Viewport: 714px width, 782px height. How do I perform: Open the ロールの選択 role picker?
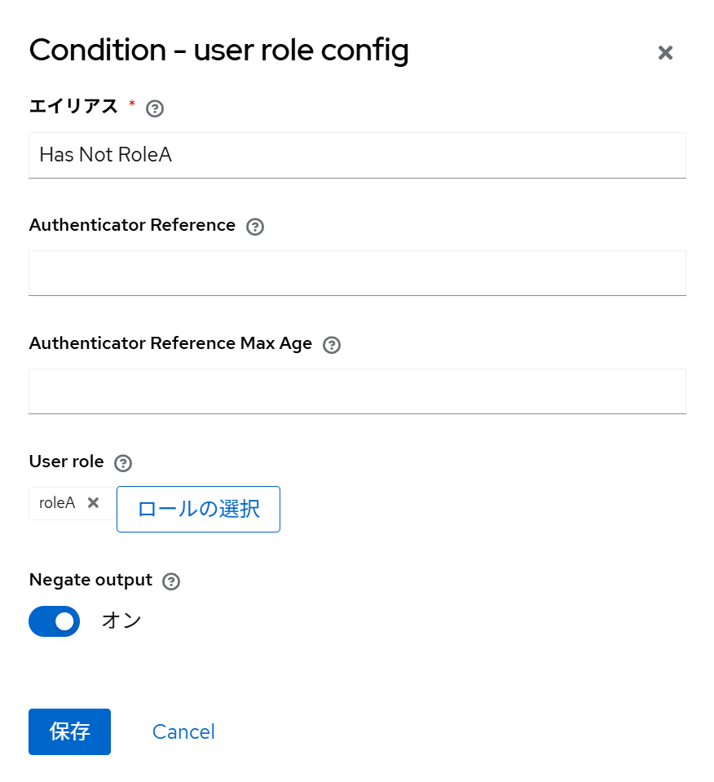[198, 509]
